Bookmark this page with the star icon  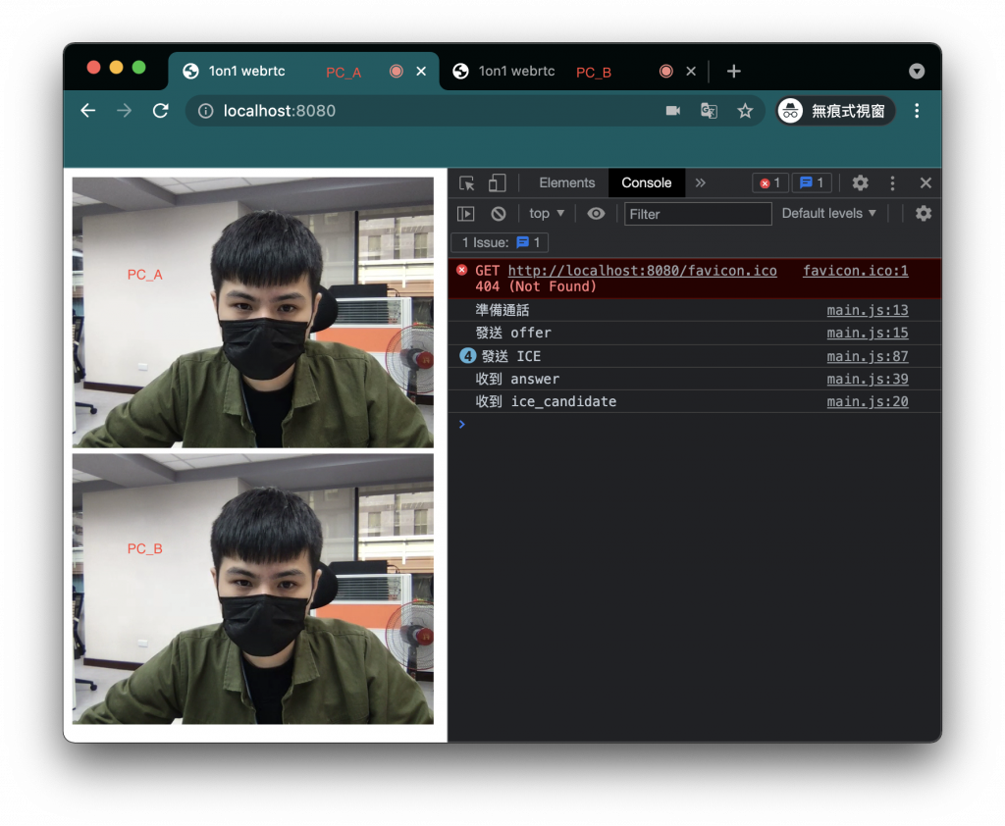(744, 111)
